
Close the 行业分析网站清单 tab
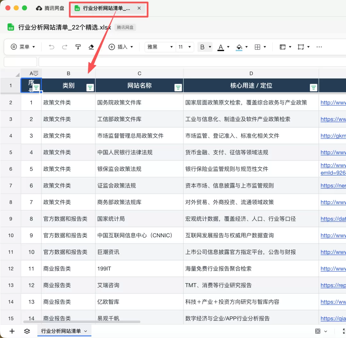139,8
